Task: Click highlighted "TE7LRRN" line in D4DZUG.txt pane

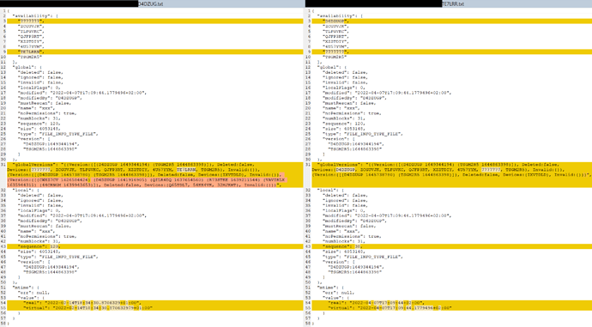Action: click(x=31, y=51)
